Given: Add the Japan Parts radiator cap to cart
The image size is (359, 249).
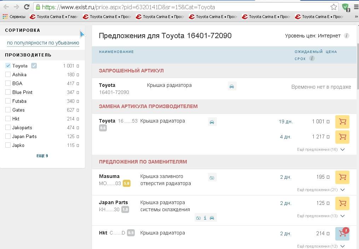Looking at the screenshot, I should [342, 203].
